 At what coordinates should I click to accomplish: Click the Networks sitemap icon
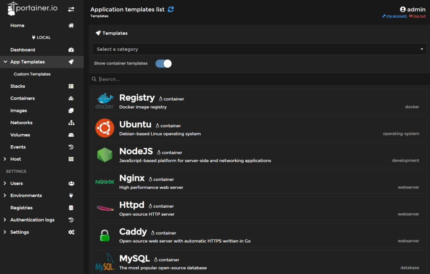[x=71, y=123]
